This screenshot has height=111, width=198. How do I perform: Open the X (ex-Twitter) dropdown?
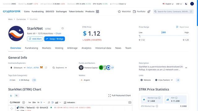coord(164,80)
